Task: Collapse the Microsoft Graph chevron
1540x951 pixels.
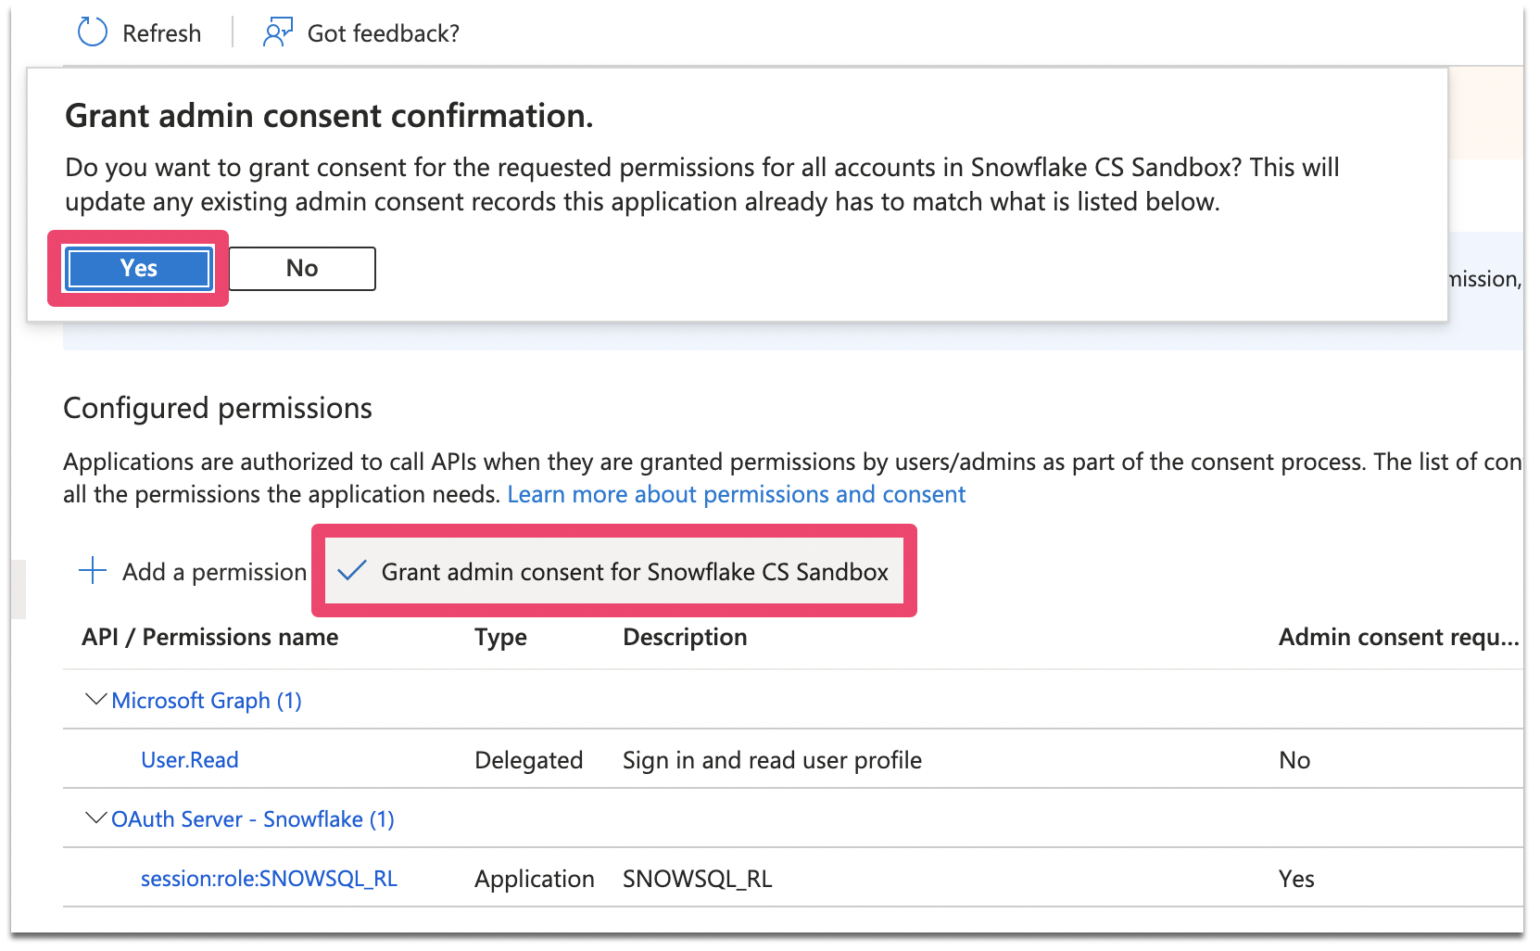Action: point(95,699)
